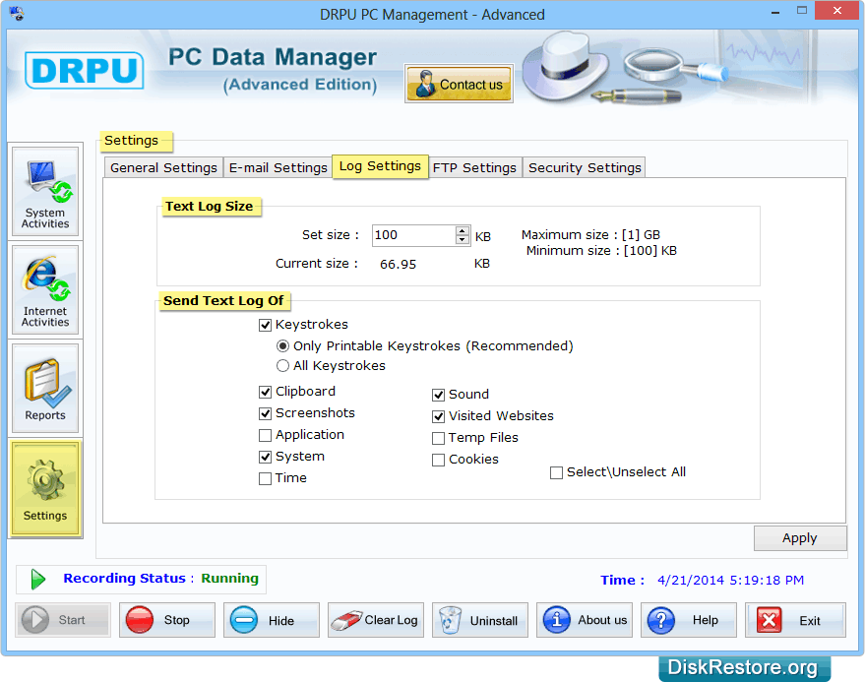The height and width of the screenshot is (682, 865).
Task: Click the Uninstall recycle bin icon
Action: (450, 620)
